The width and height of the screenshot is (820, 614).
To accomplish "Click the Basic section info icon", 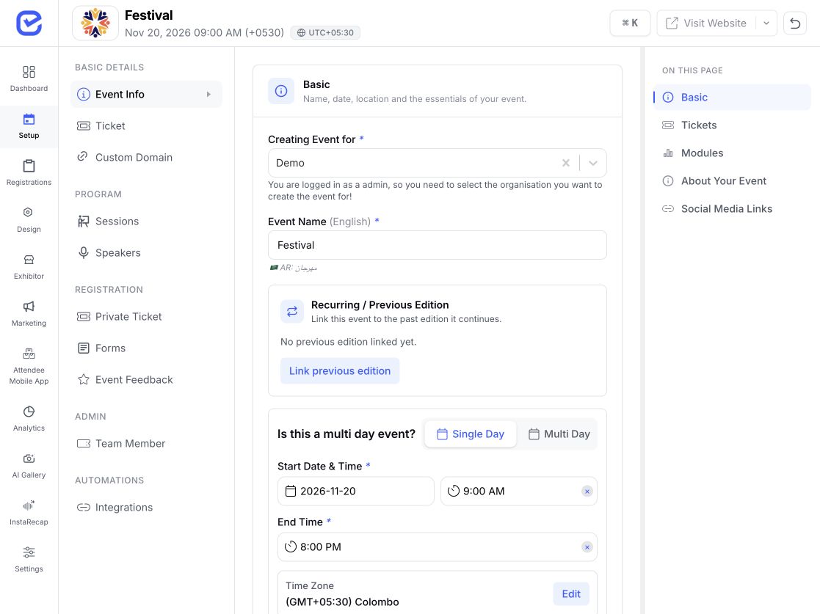I will 281,91.
